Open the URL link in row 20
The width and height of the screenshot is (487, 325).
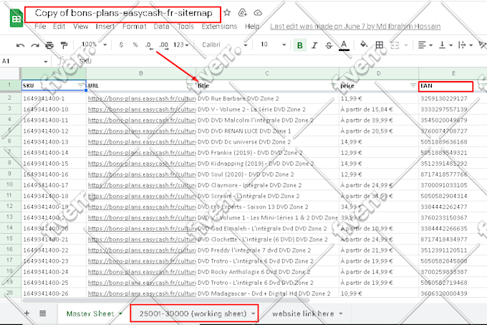pyautogui.click(x=142, y=293)
